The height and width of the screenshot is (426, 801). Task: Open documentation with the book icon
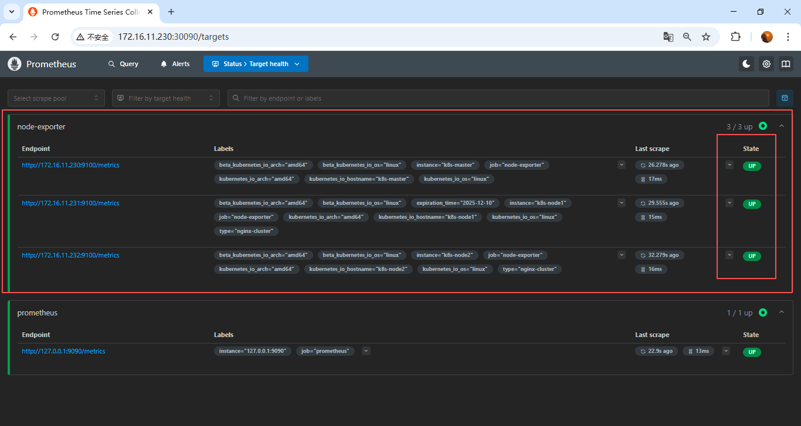point(786,64)
